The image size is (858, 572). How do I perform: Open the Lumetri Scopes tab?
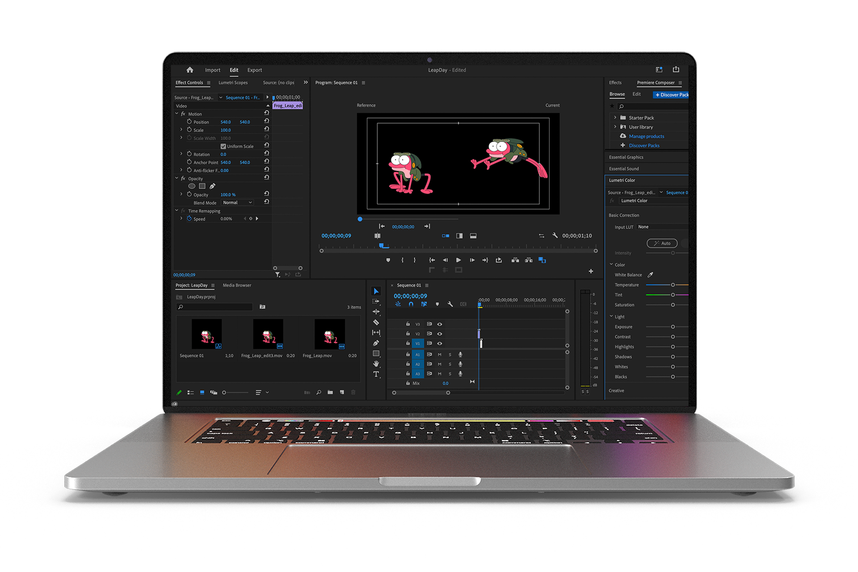pyautogui.click(x=233, y=83)
